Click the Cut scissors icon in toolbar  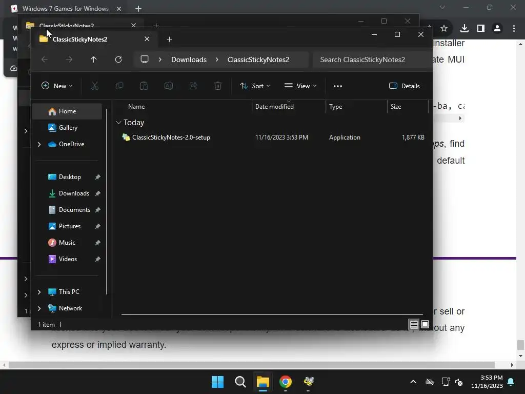[x=95, y=86]
